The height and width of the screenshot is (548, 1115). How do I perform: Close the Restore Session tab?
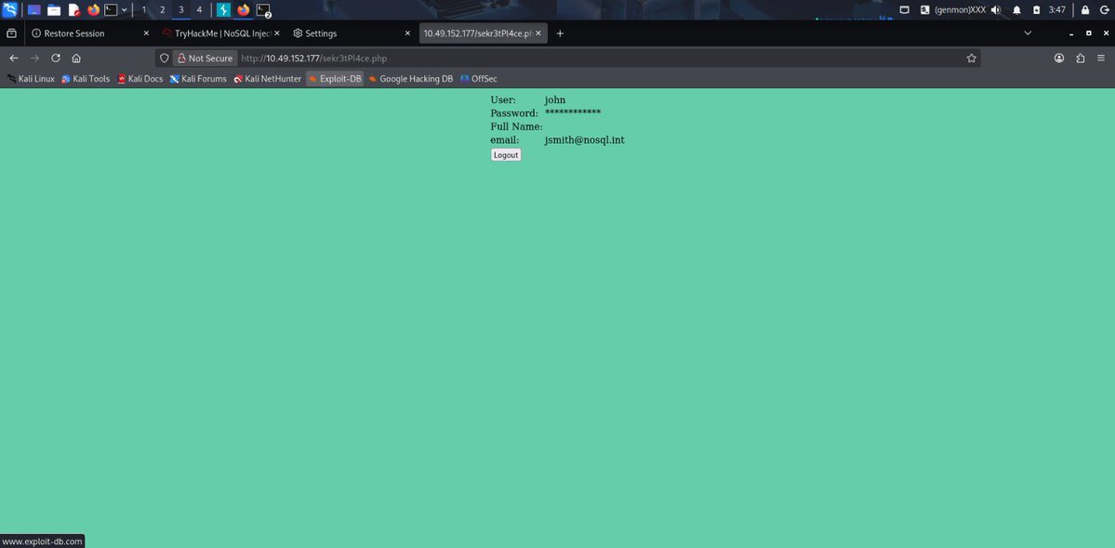pyautogui.click(x=147, y=33)
